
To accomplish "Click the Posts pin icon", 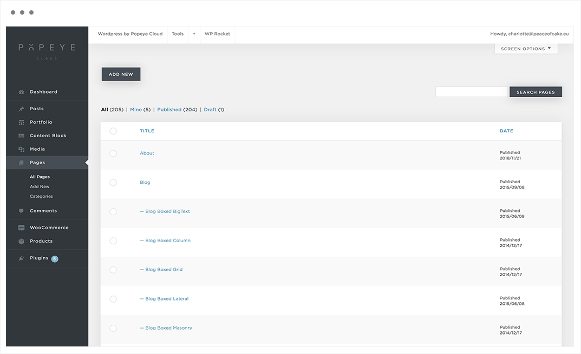I will pos(21,109).
